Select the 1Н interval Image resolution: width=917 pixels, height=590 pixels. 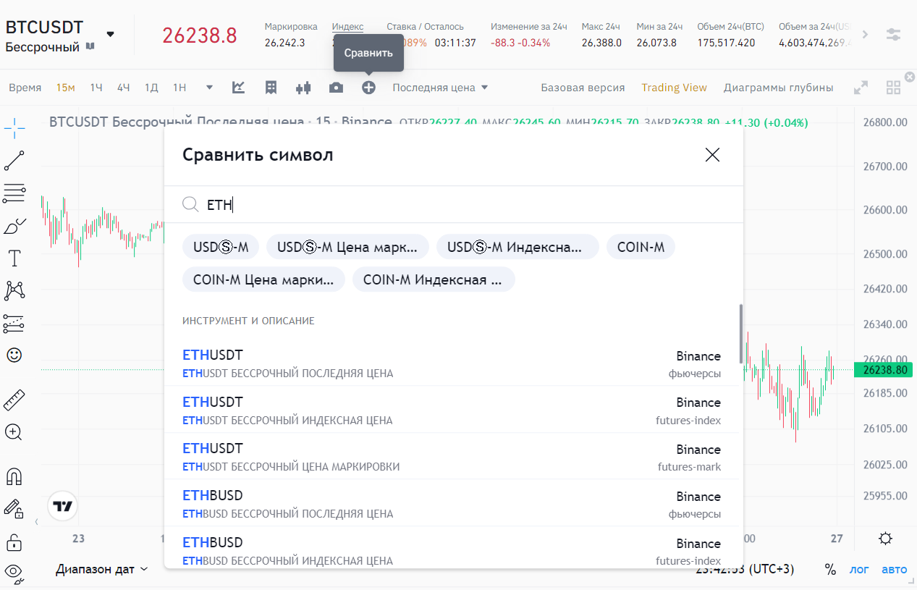tap(179, 88)
